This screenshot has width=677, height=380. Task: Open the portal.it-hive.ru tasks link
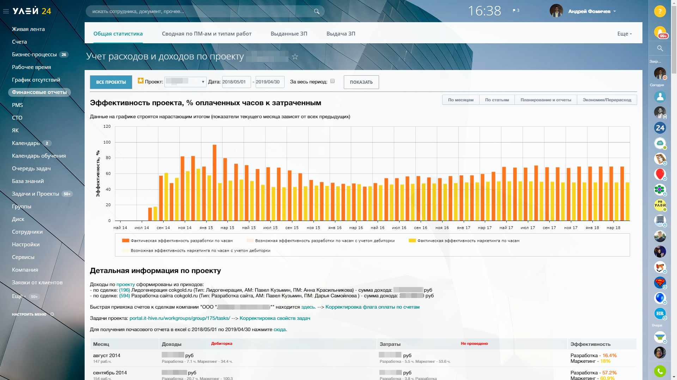click(180, 318)
